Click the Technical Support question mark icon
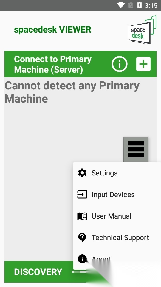Image resolution: width=161 pixels, height=287 pixels. 82,238
